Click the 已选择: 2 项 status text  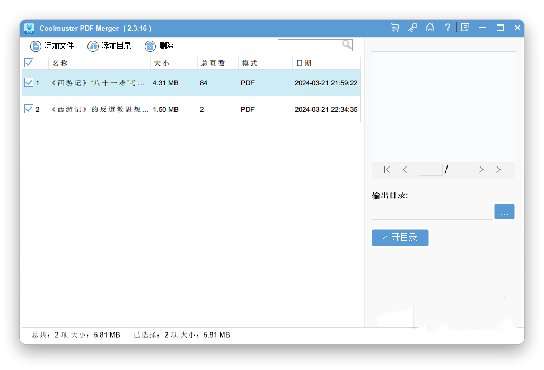182,335
